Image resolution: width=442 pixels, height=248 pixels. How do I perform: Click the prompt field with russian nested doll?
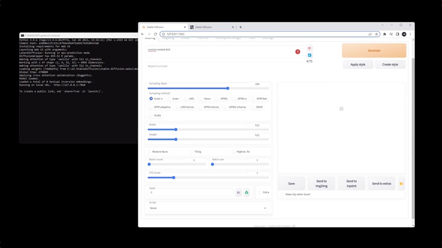225,52
